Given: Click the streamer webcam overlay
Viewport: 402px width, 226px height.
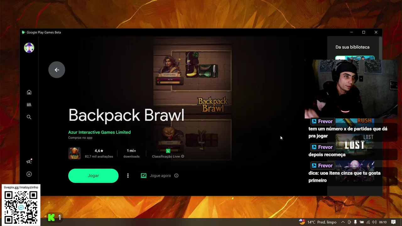Looking at the screenshot, I should click(x=351, y=89).
